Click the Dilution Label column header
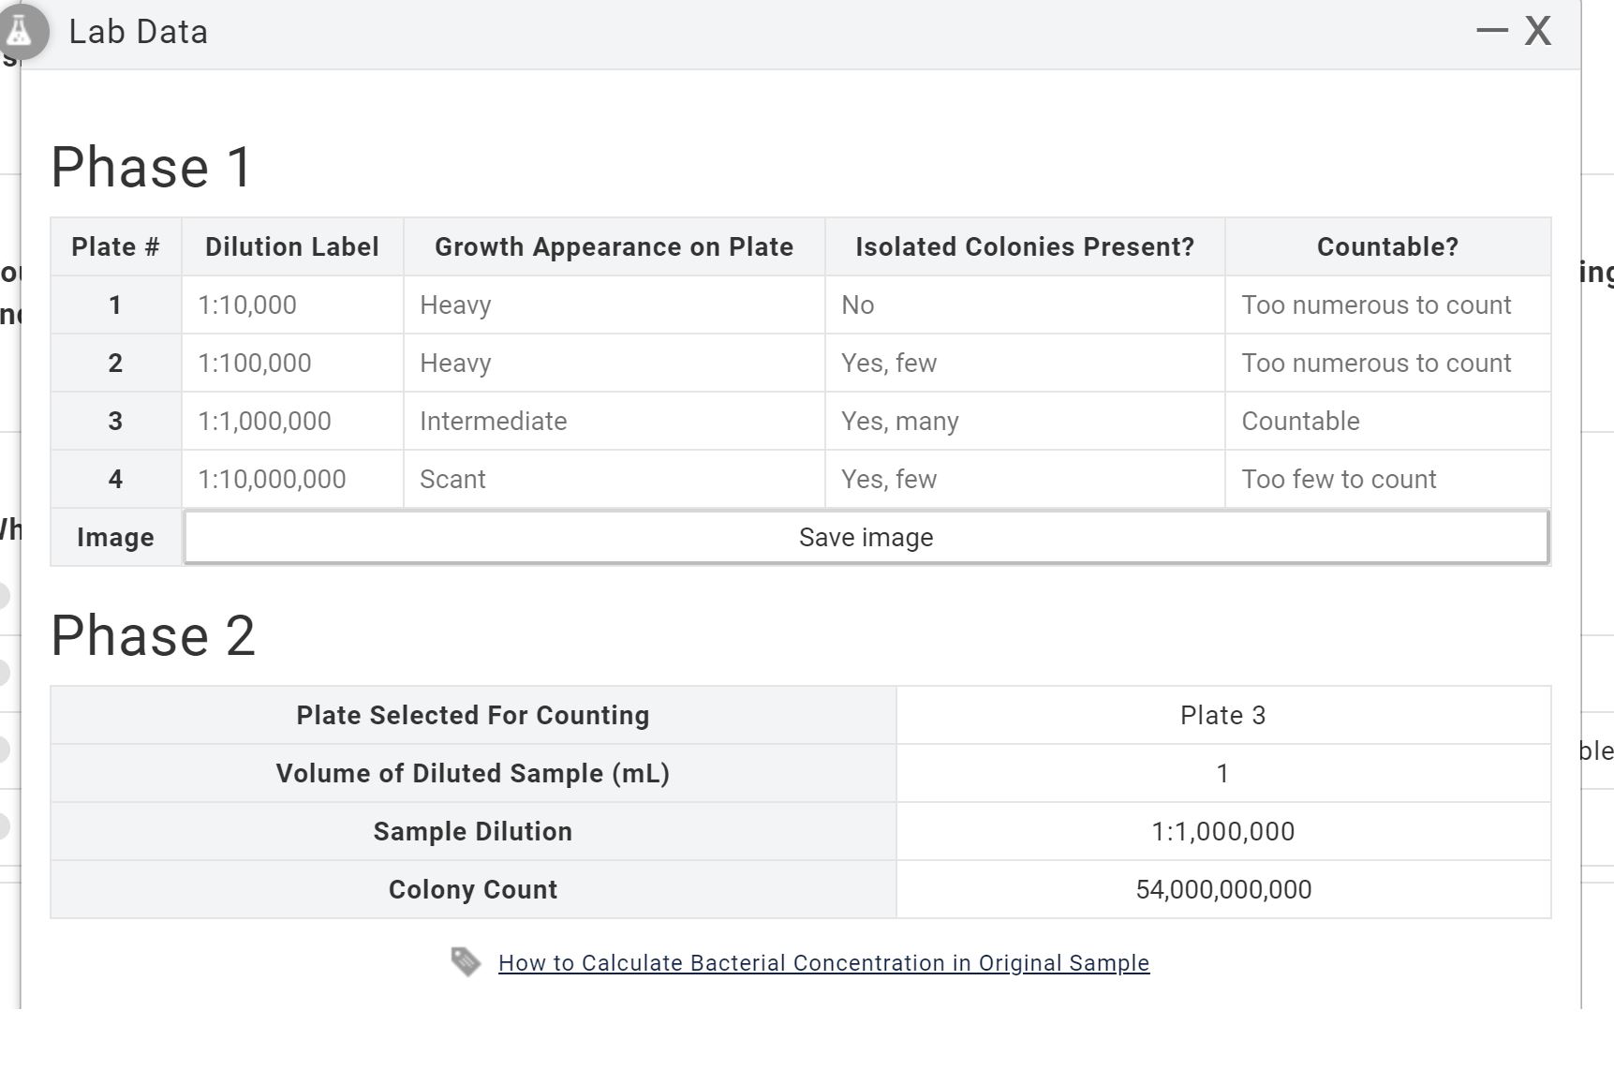The image size is (1614, 1070). (292, 246)
